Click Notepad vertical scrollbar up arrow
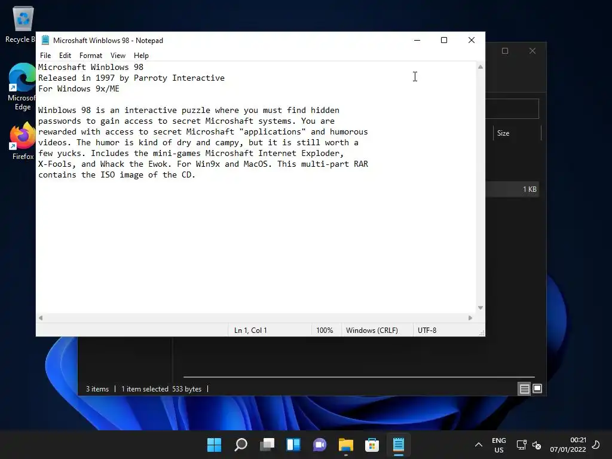 [481, 67]
